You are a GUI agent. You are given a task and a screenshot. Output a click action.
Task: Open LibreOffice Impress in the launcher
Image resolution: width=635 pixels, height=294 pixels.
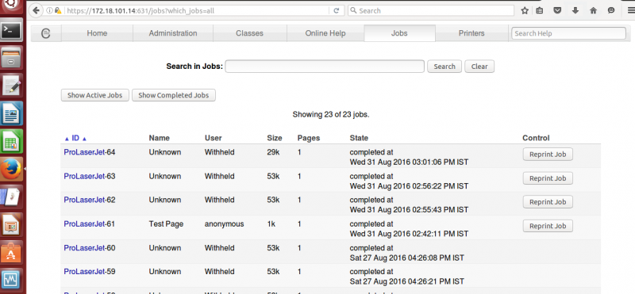click(x=11, y=225)
